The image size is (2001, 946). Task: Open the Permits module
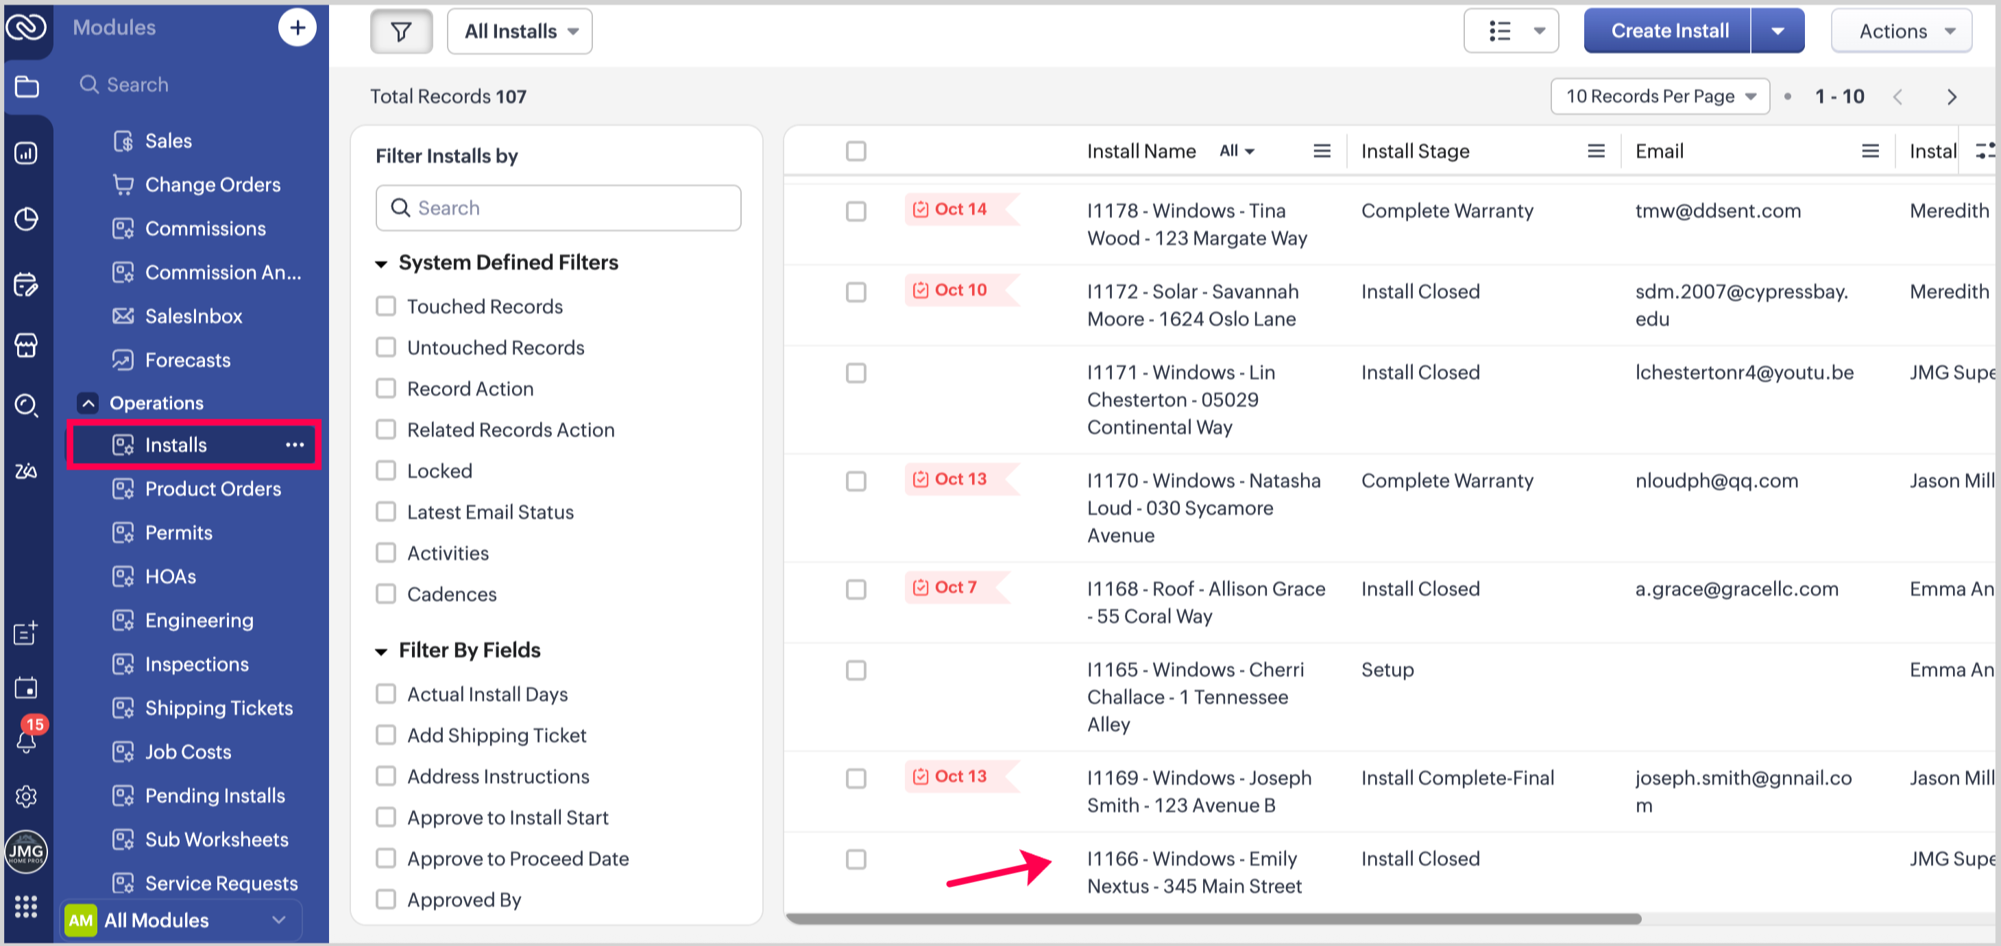pos(179,532)
